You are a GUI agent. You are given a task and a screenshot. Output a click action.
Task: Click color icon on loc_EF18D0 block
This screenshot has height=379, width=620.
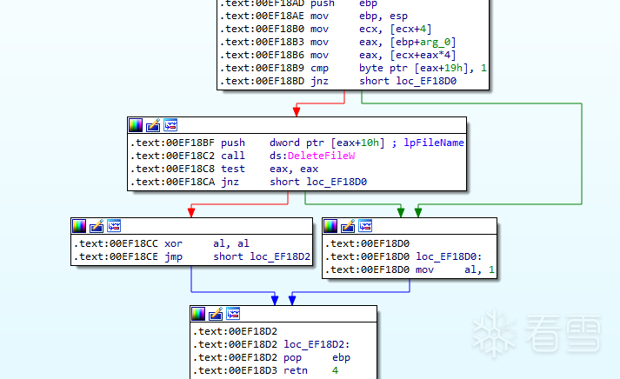(330, 226)
